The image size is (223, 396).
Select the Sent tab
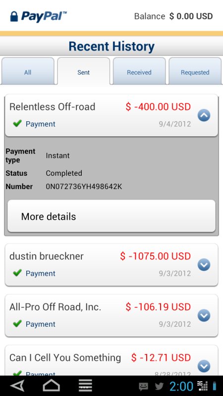tap(83, 71)
